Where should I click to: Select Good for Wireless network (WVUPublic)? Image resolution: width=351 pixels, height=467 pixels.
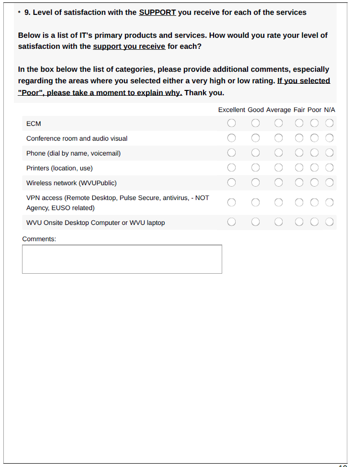point(256,183)
